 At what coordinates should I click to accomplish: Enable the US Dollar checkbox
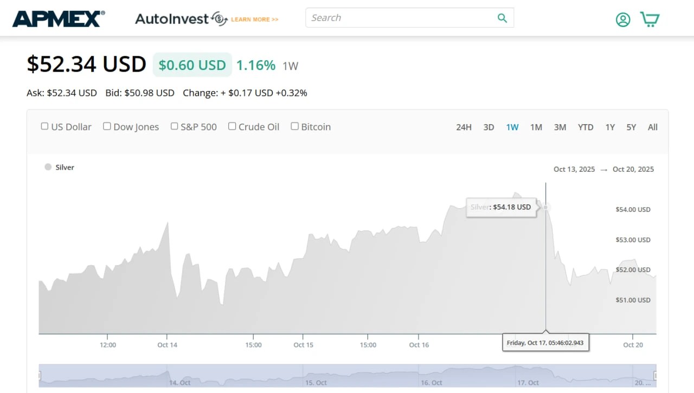click(44, 126)
